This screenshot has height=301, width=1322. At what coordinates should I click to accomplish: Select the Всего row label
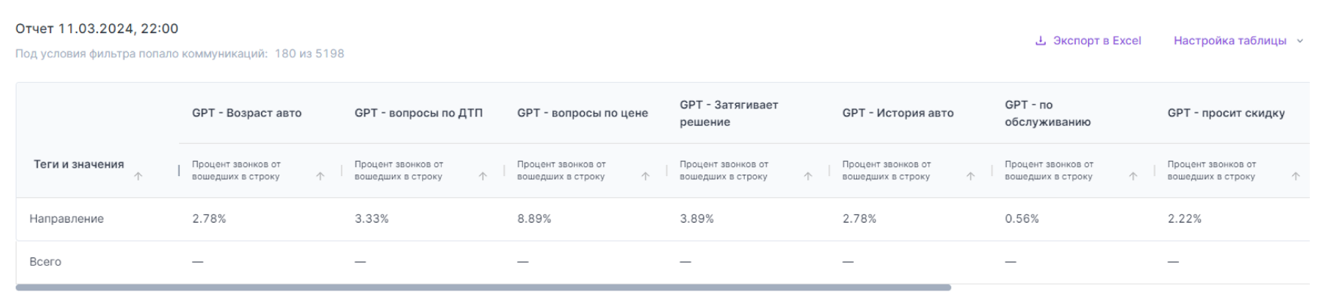(45, 262)
